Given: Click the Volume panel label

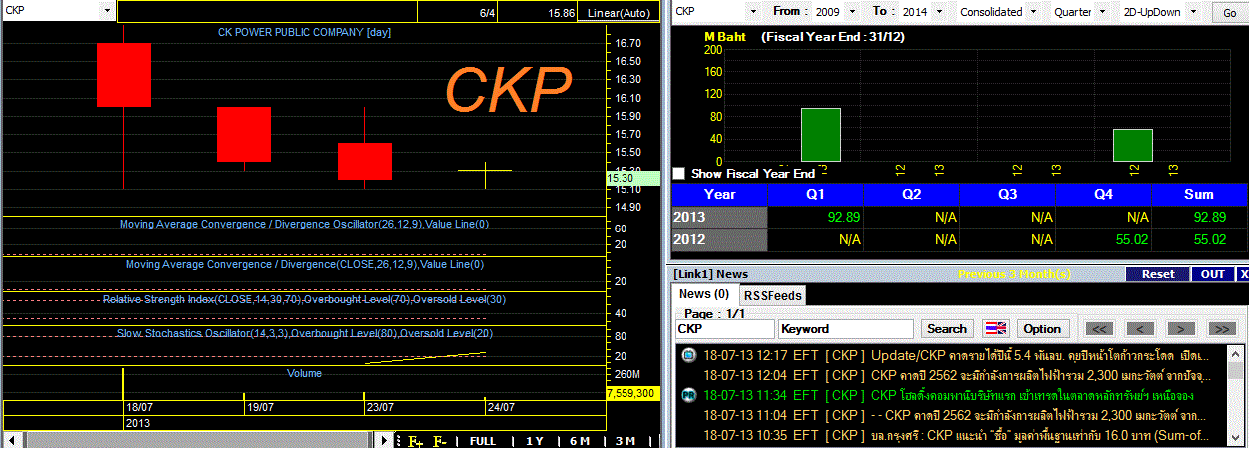Looking at the screenshot, I should point(304,373).
